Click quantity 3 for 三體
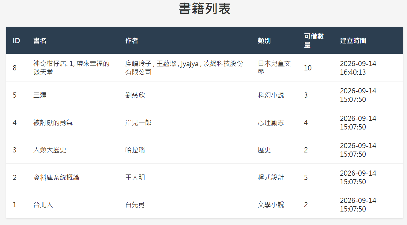 [306, 95]
